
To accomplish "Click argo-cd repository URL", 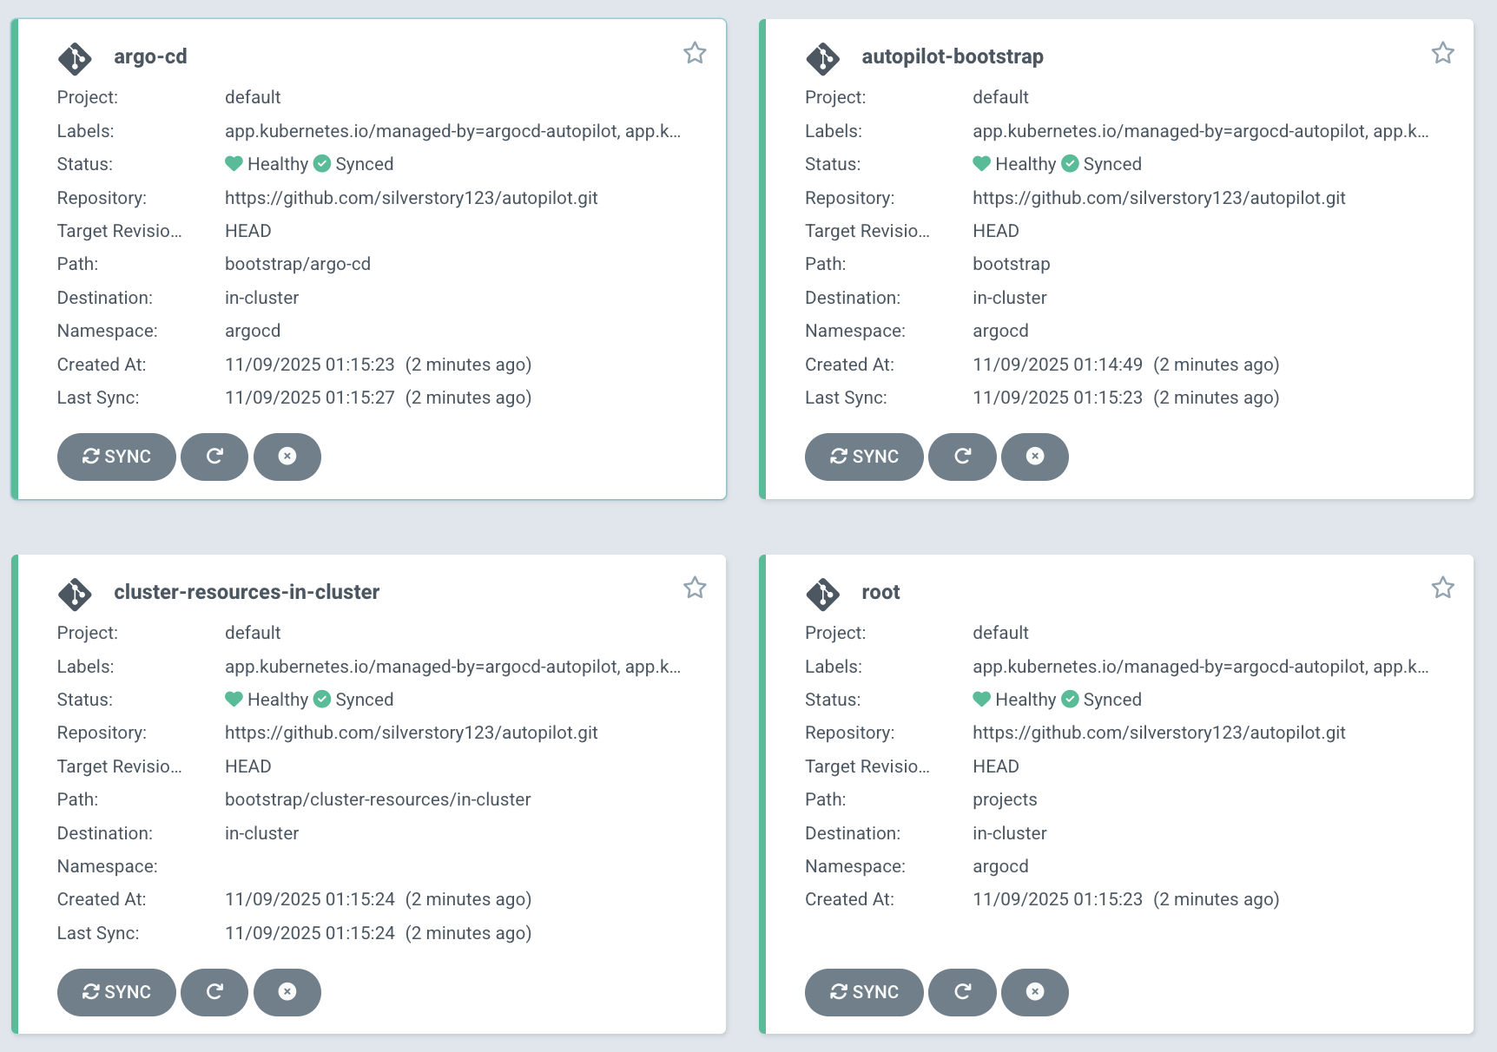I will tap(412, 198).
